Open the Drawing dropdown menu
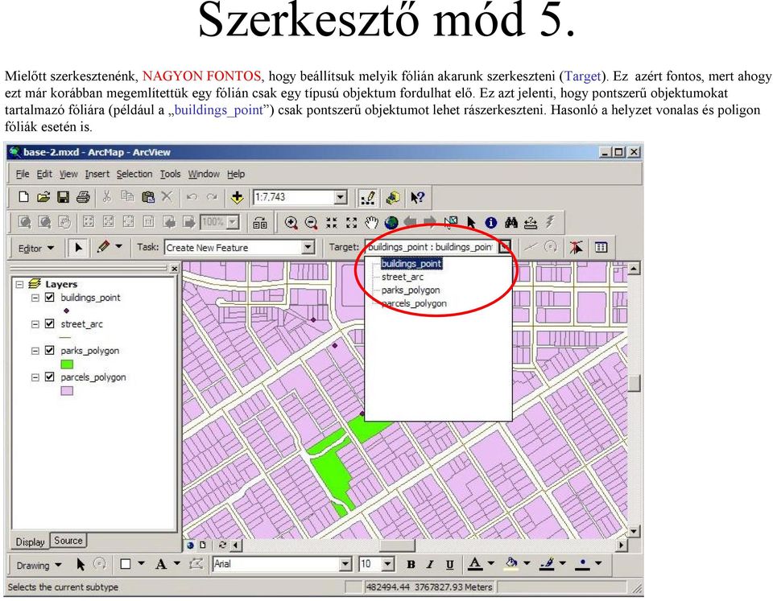The width and height of the screenshot is (773, 601). pyautogui.click(x=39, y=565)
